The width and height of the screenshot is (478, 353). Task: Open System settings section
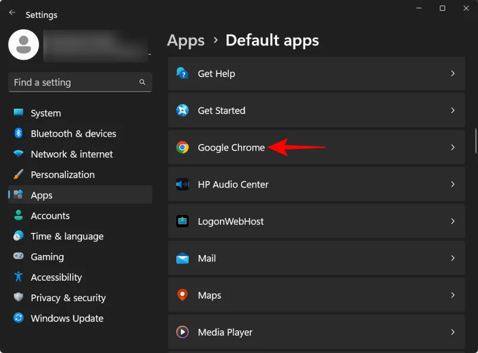[80, 113]
